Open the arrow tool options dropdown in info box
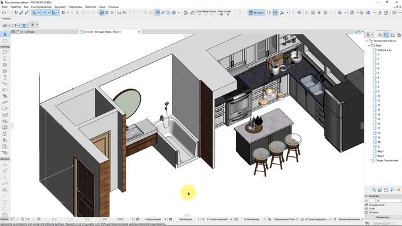Image resolution: width=402 pixels, height=226 pixels. (x=37, y=25)
